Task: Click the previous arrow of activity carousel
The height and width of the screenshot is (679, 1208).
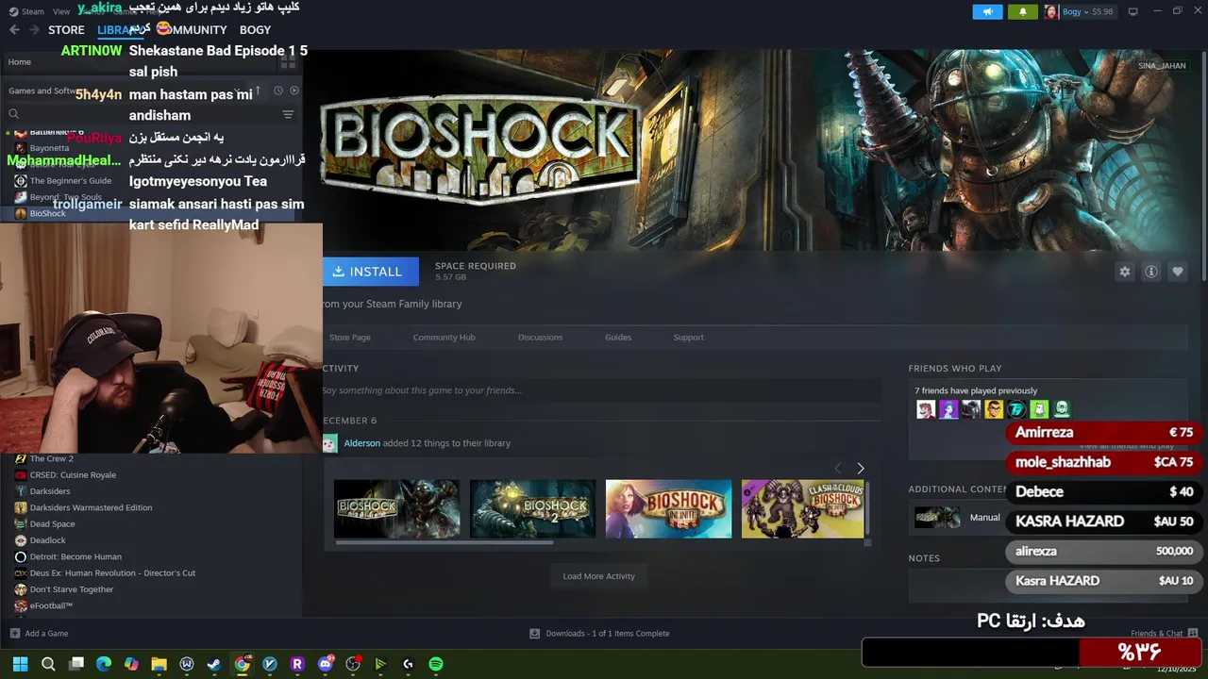Action: click(837, 469)
